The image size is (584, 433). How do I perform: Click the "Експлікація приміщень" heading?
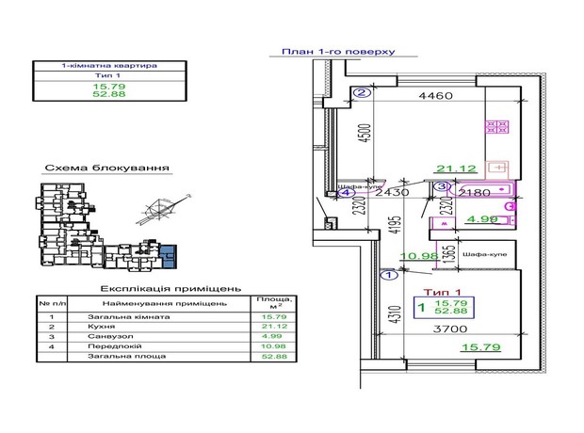[x=170, y=289]
